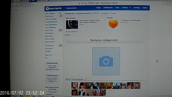The width and height of the screenshot is (172, 97).
Task: Click the Назад link
Action: (67, 35)
